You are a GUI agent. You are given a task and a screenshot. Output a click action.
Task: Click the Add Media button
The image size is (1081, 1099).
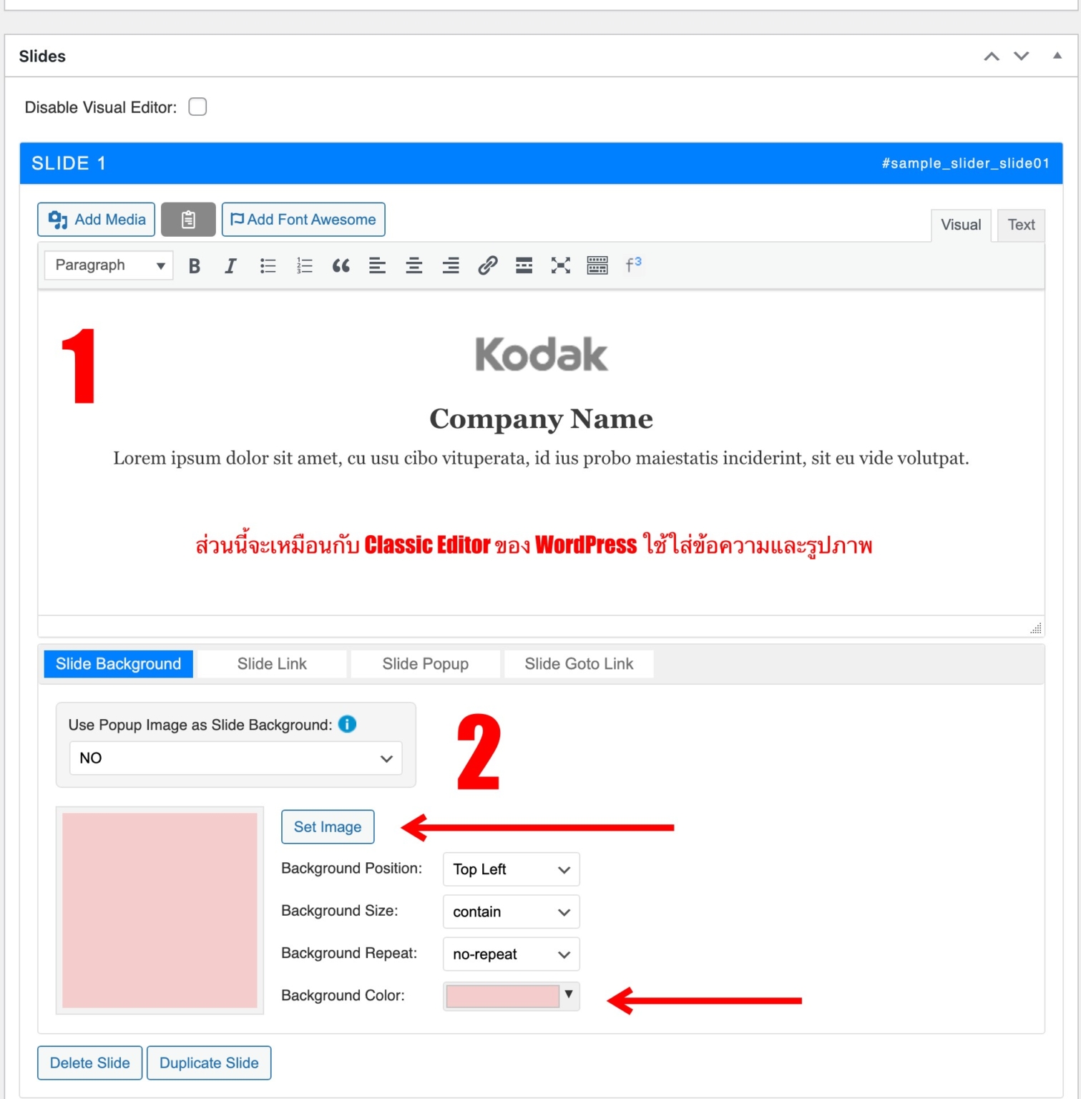[97, 220]
